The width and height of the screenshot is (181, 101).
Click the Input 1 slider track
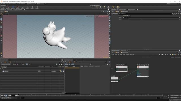click(153, 18)
